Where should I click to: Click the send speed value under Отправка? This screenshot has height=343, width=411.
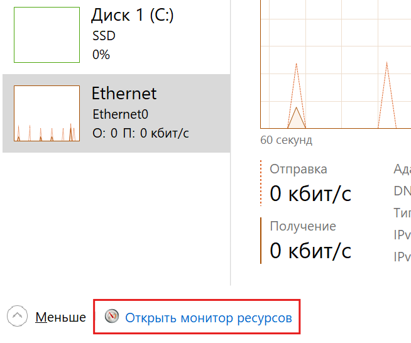click(x=310, y=194)
